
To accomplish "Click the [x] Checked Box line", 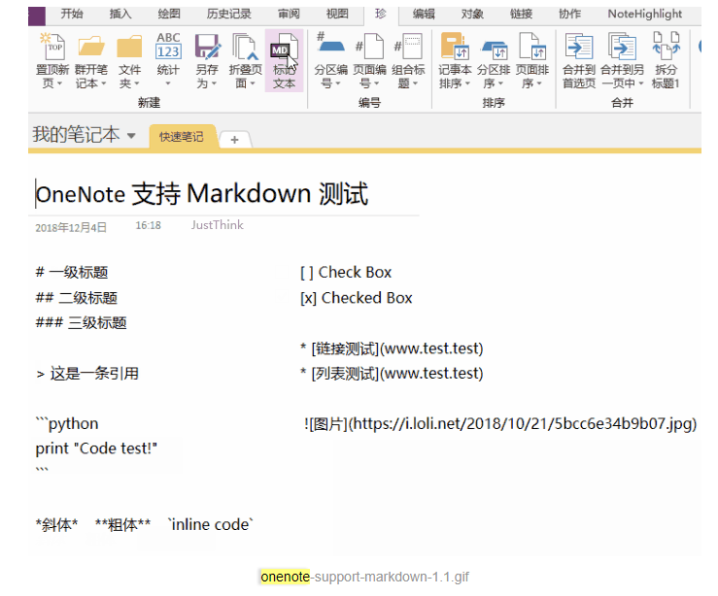I will pyautogui.click(x=357, y=298).
